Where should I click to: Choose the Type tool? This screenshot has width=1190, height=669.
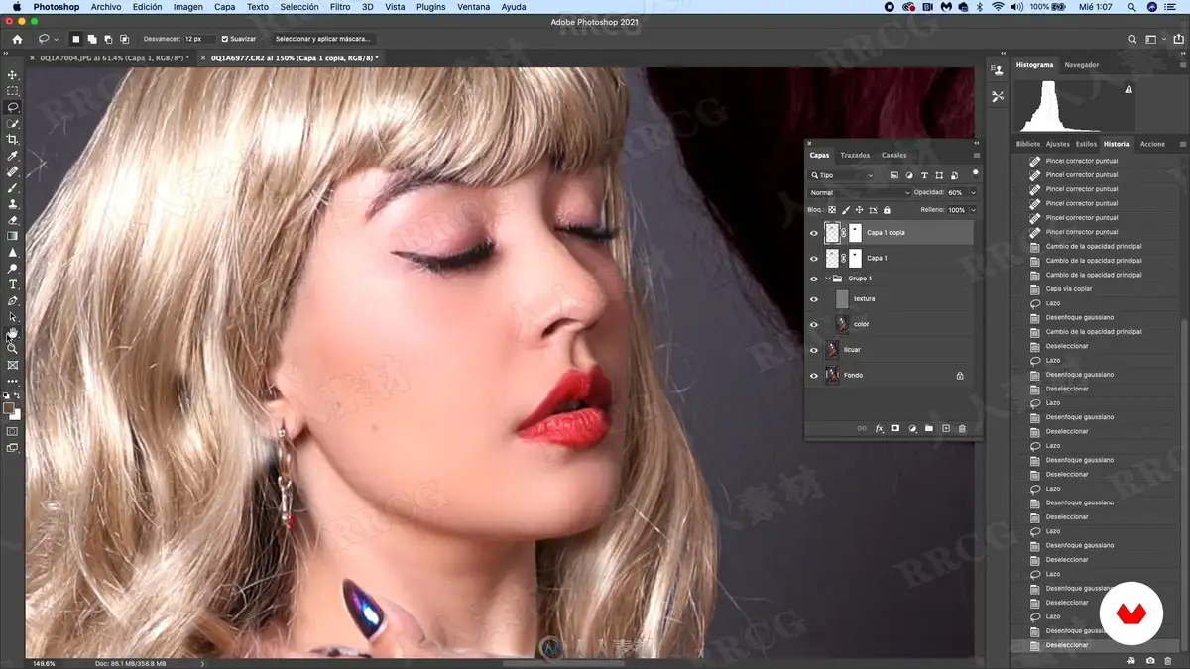(x=13, y=284)
